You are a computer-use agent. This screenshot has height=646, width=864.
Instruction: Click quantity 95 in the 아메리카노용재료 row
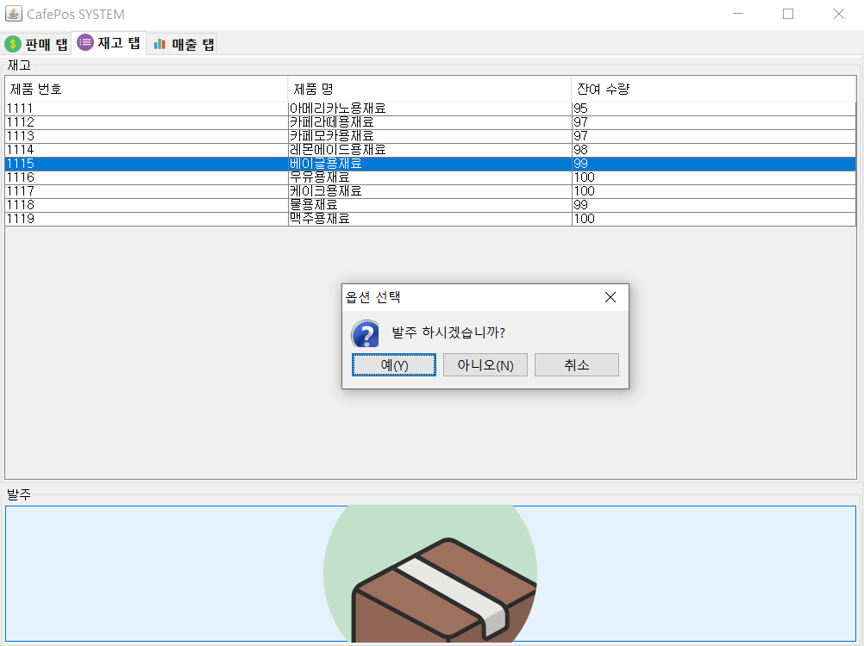click(714, 109)
